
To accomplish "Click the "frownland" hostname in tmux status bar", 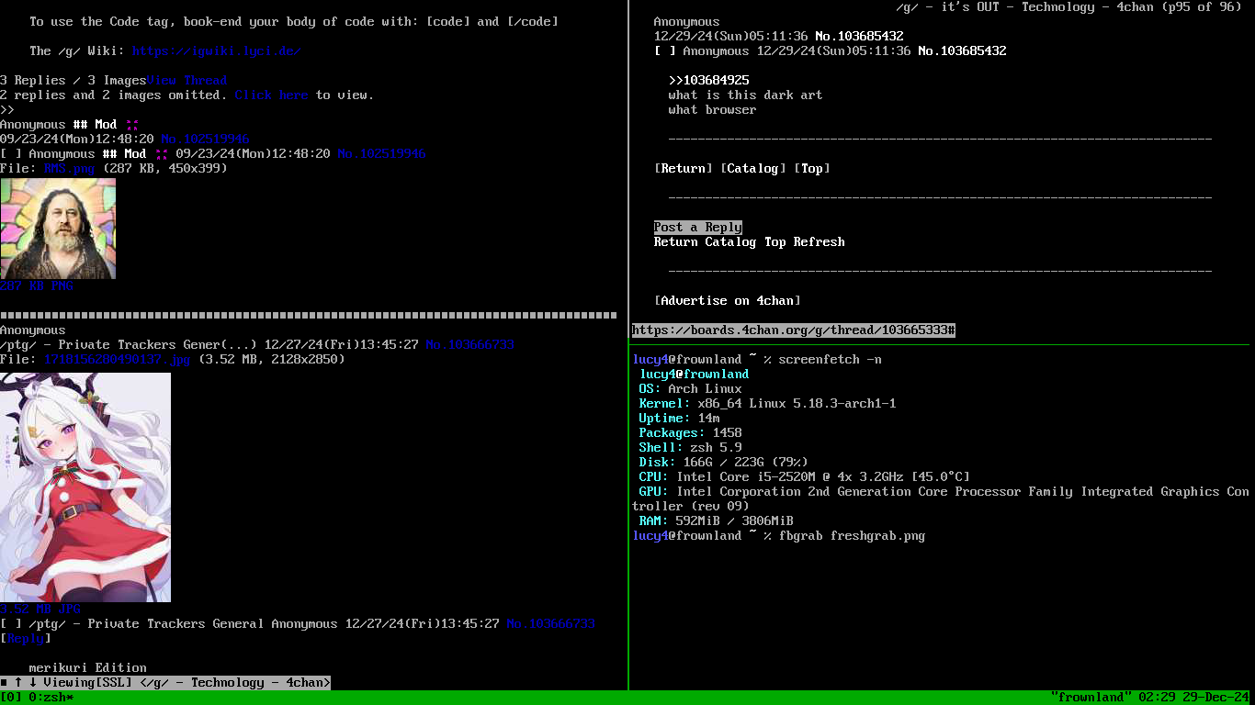I will coord(1091,697).
